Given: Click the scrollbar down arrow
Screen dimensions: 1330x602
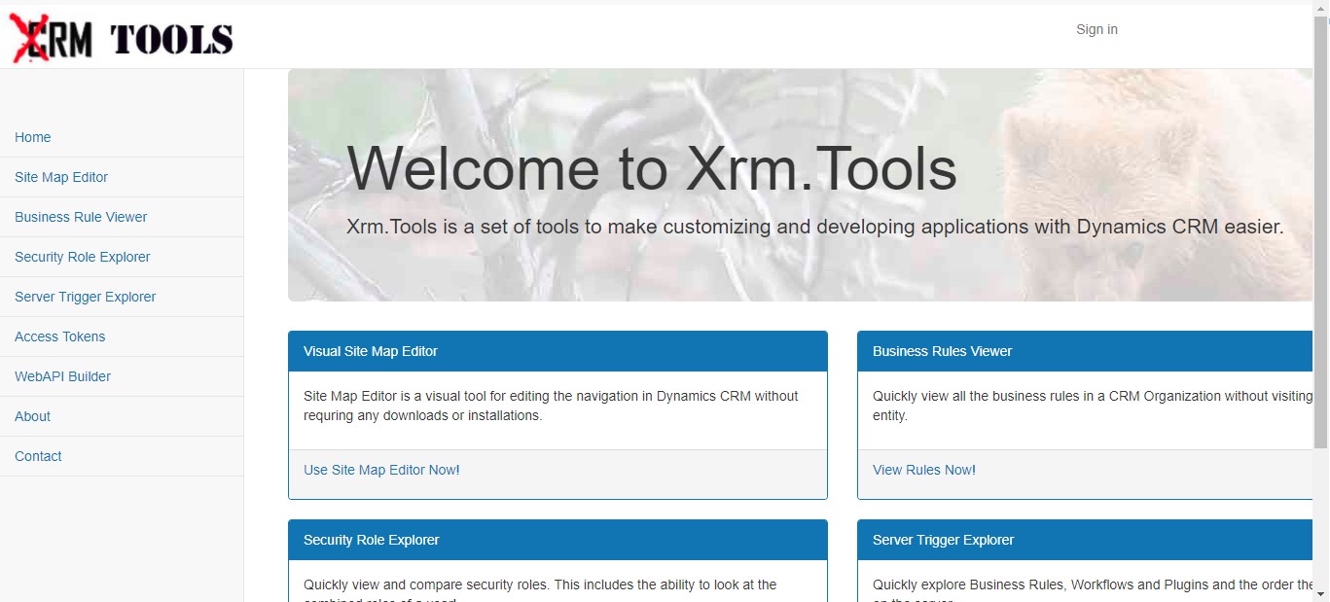Looking at the screenshot, I should pos(1321,594).
